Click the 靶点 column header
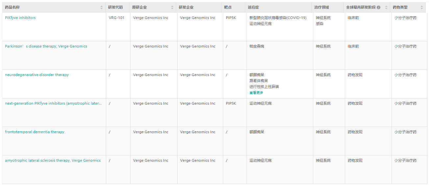Screen dimensions: 429x185 (x=228, y=7)
